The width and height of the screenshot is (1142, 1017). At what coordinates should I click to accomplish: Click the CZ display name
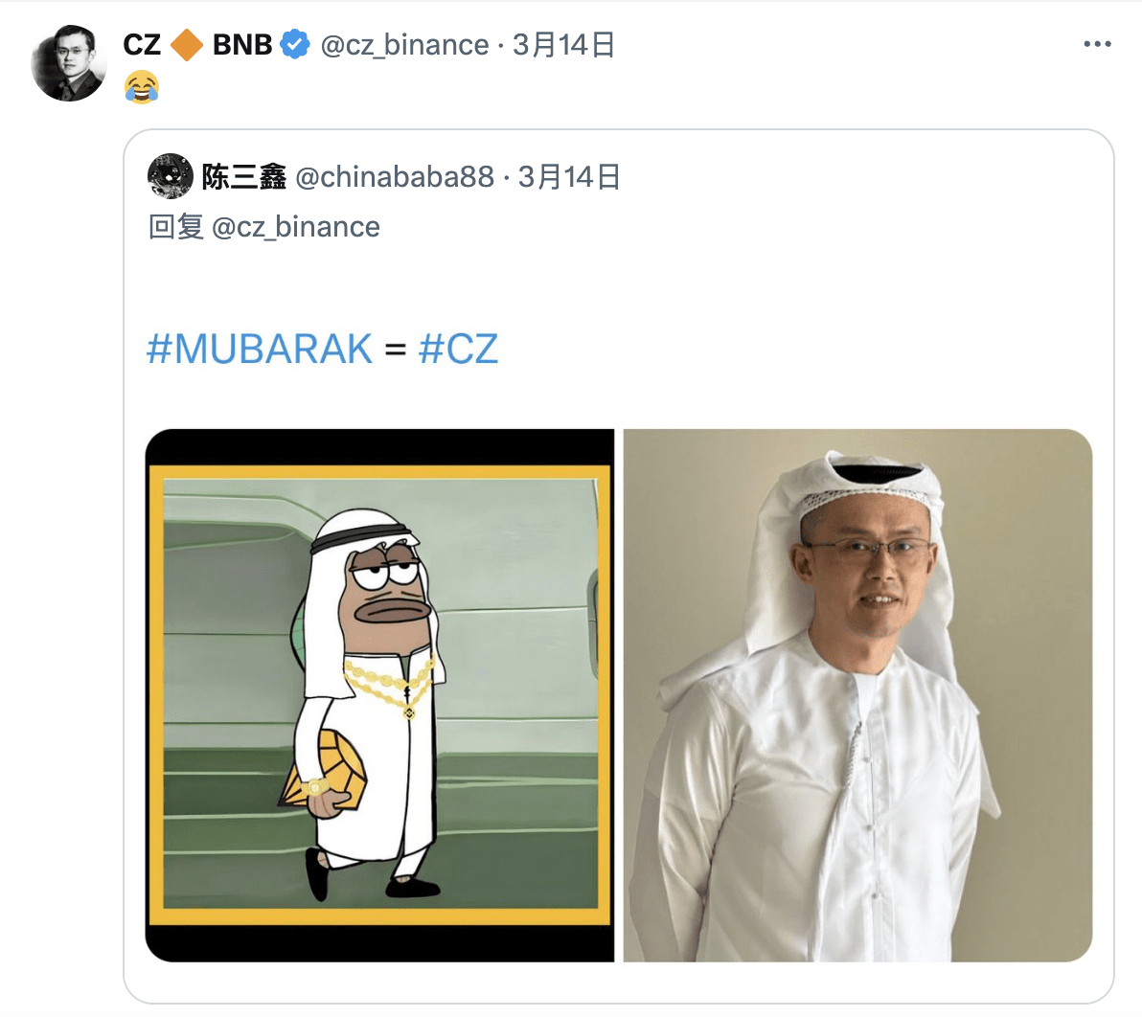142,45
